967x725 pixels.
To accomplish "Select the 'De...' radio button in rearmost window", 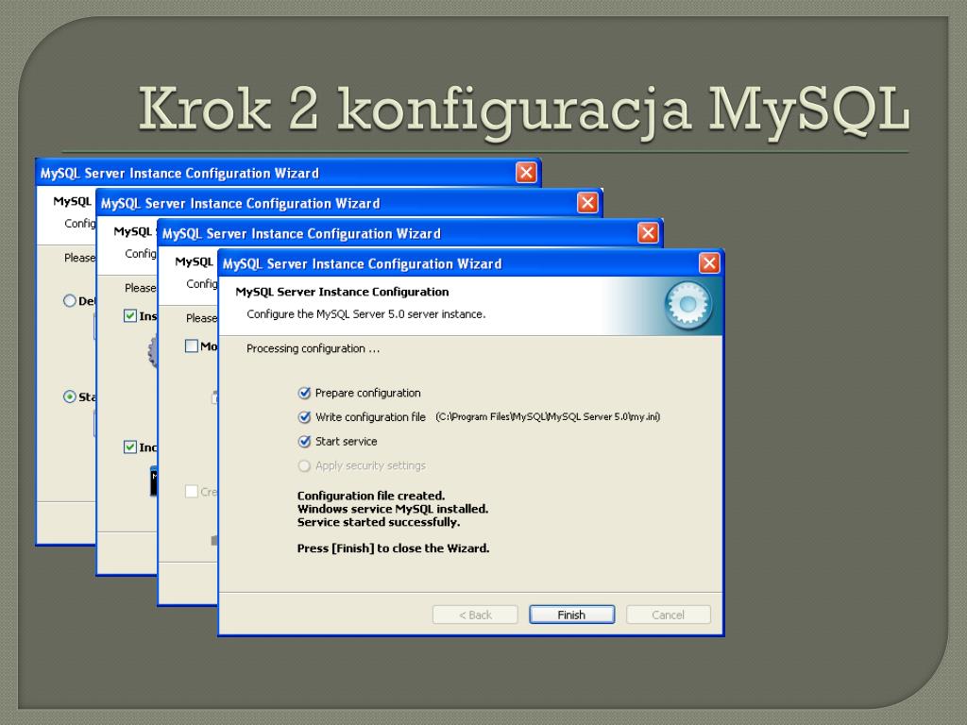I will (x=70, y=301).
